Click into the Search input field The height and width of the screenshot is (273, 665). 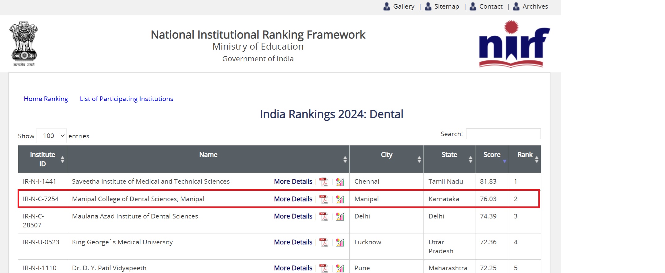[503, 134]
